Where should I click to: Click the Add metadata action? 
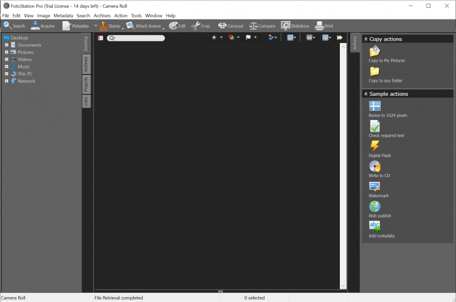pos(381,229)
